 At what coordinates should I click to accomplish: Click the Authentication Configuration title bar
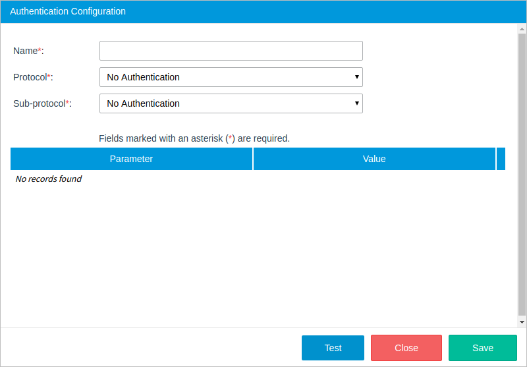click(263, 11)
